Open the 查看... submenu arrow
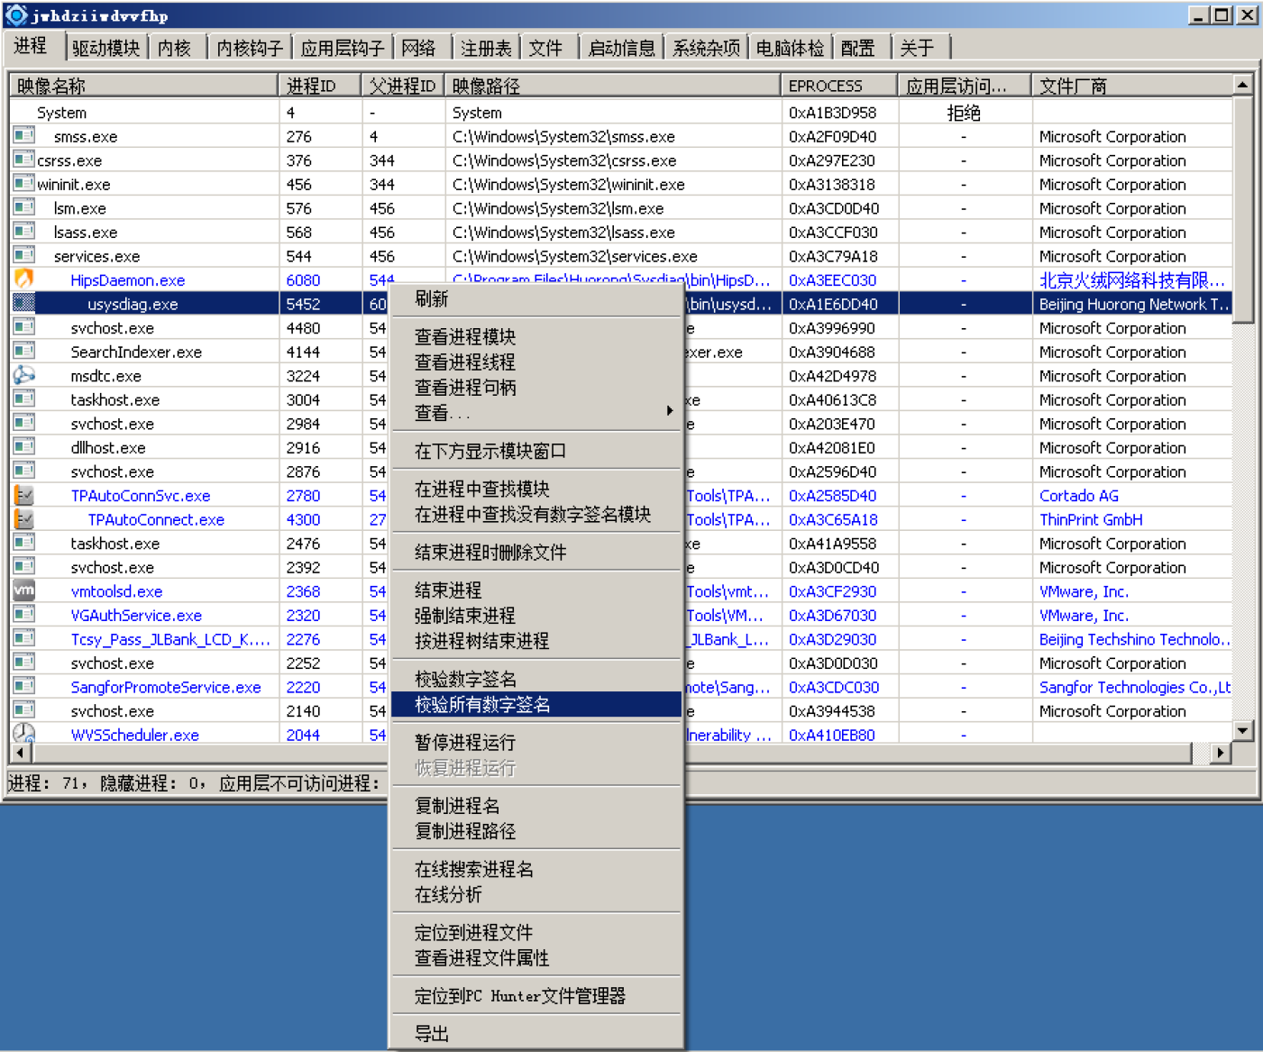 point(670,411)
